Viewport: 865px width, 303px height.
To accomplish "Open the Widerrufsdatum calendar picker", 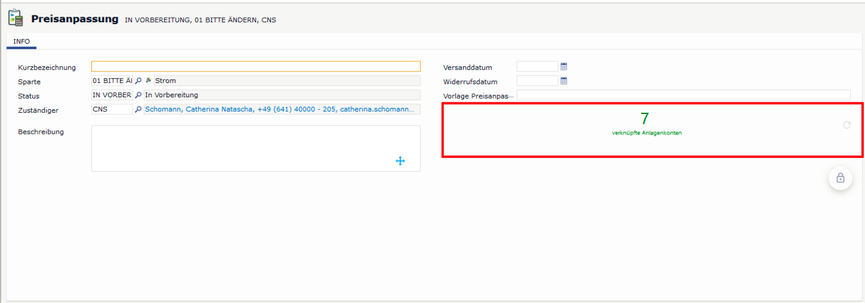I will pyautogui.click(x=564, y=81).
